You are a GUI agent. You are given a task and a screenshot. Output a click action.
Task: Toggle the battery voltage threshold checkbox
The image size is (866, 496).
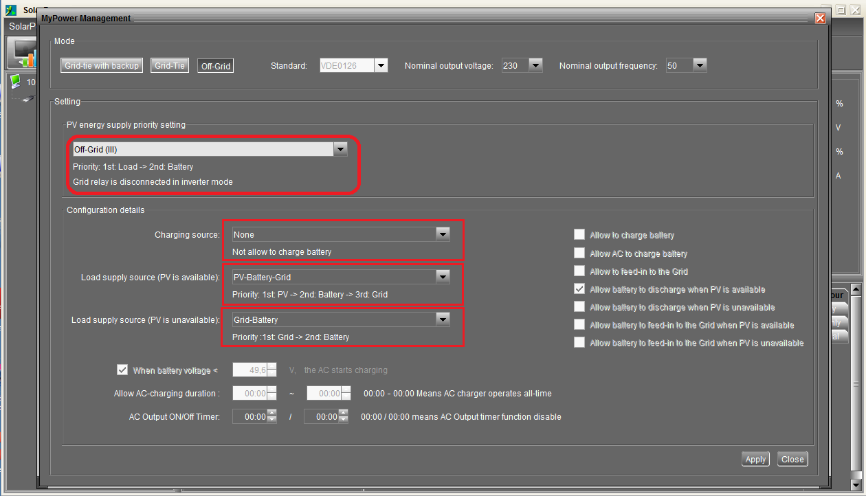(x=122, y=370)
